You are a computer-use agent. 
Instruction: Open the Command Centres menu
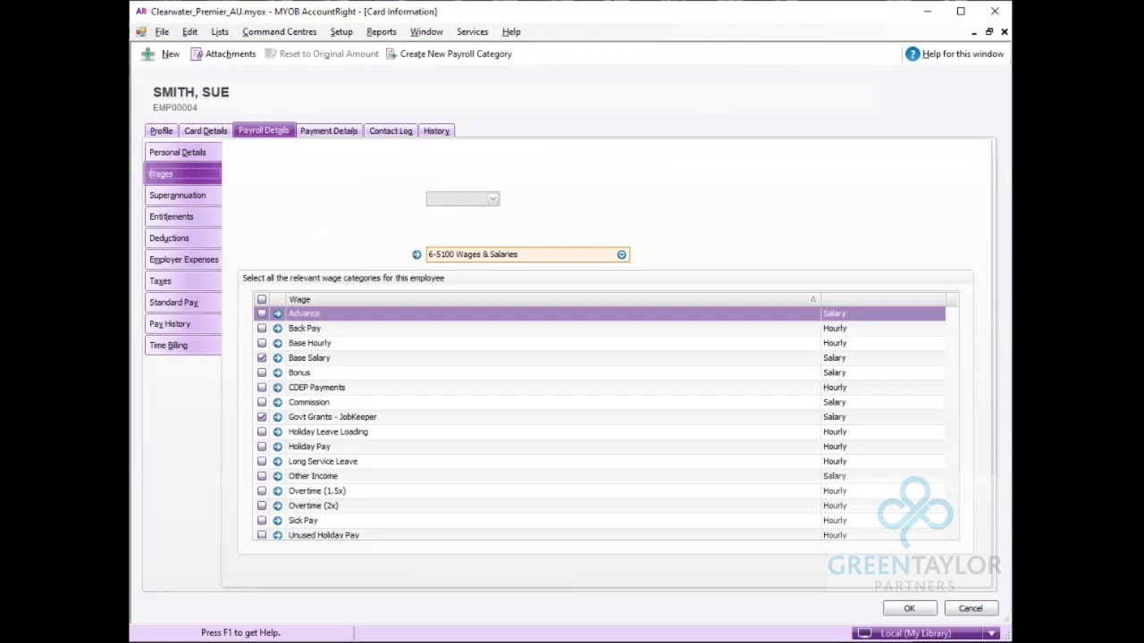coord(279,31)
